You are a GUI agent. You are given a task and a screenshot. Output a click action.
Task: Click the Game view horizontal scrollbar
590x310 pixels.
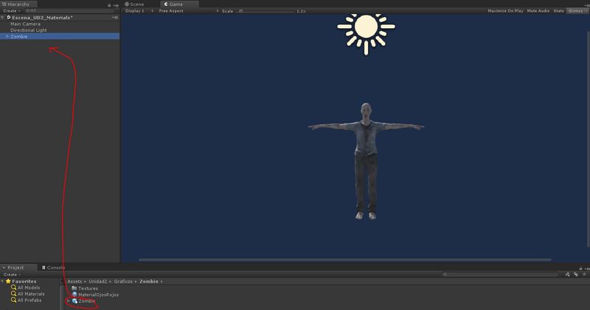[344, 260]
